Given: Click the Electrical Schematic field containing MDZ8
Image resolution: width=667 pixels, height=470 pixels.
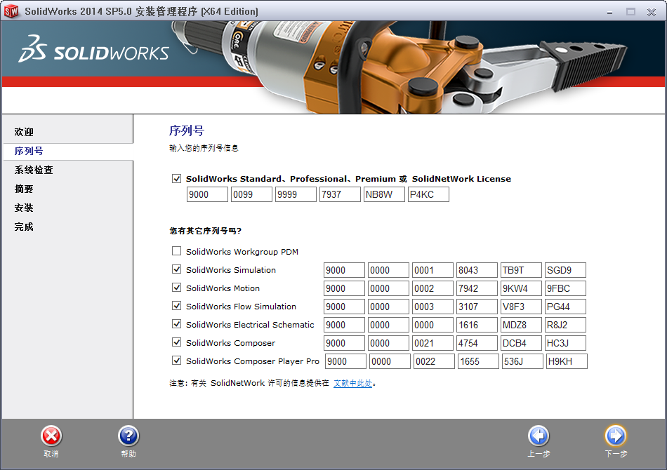Looking at the screenshot, I should pyautogui.click(x=521, y=325).
